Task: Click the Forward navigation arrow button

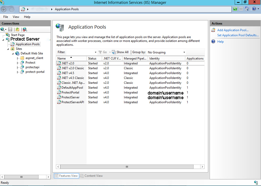Action: (x=12, y=9)
